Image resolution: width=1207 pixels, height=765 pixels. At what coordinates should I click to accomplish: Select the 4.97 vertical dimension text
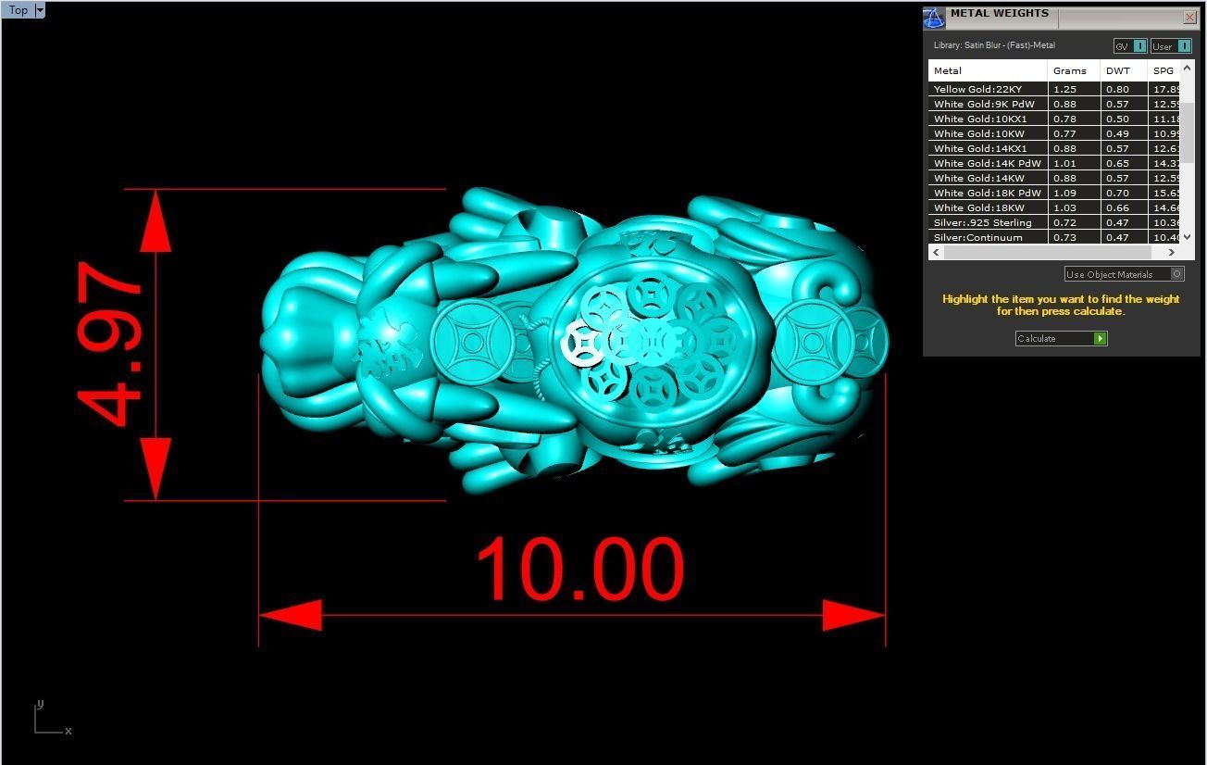[109, 345]
